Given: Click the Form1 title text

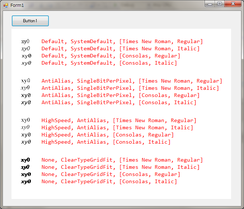Looking at the screenshot, I should pyautogui.click(x=17, y=5).
